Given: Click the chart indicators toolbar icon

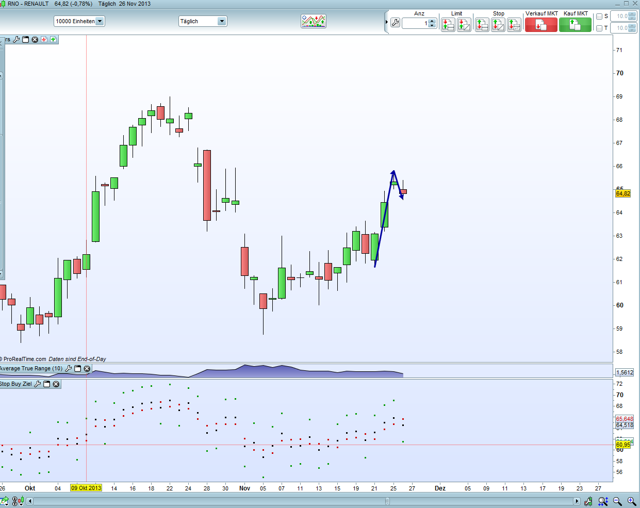Looking at the screenshot, I should coord(314,21).
